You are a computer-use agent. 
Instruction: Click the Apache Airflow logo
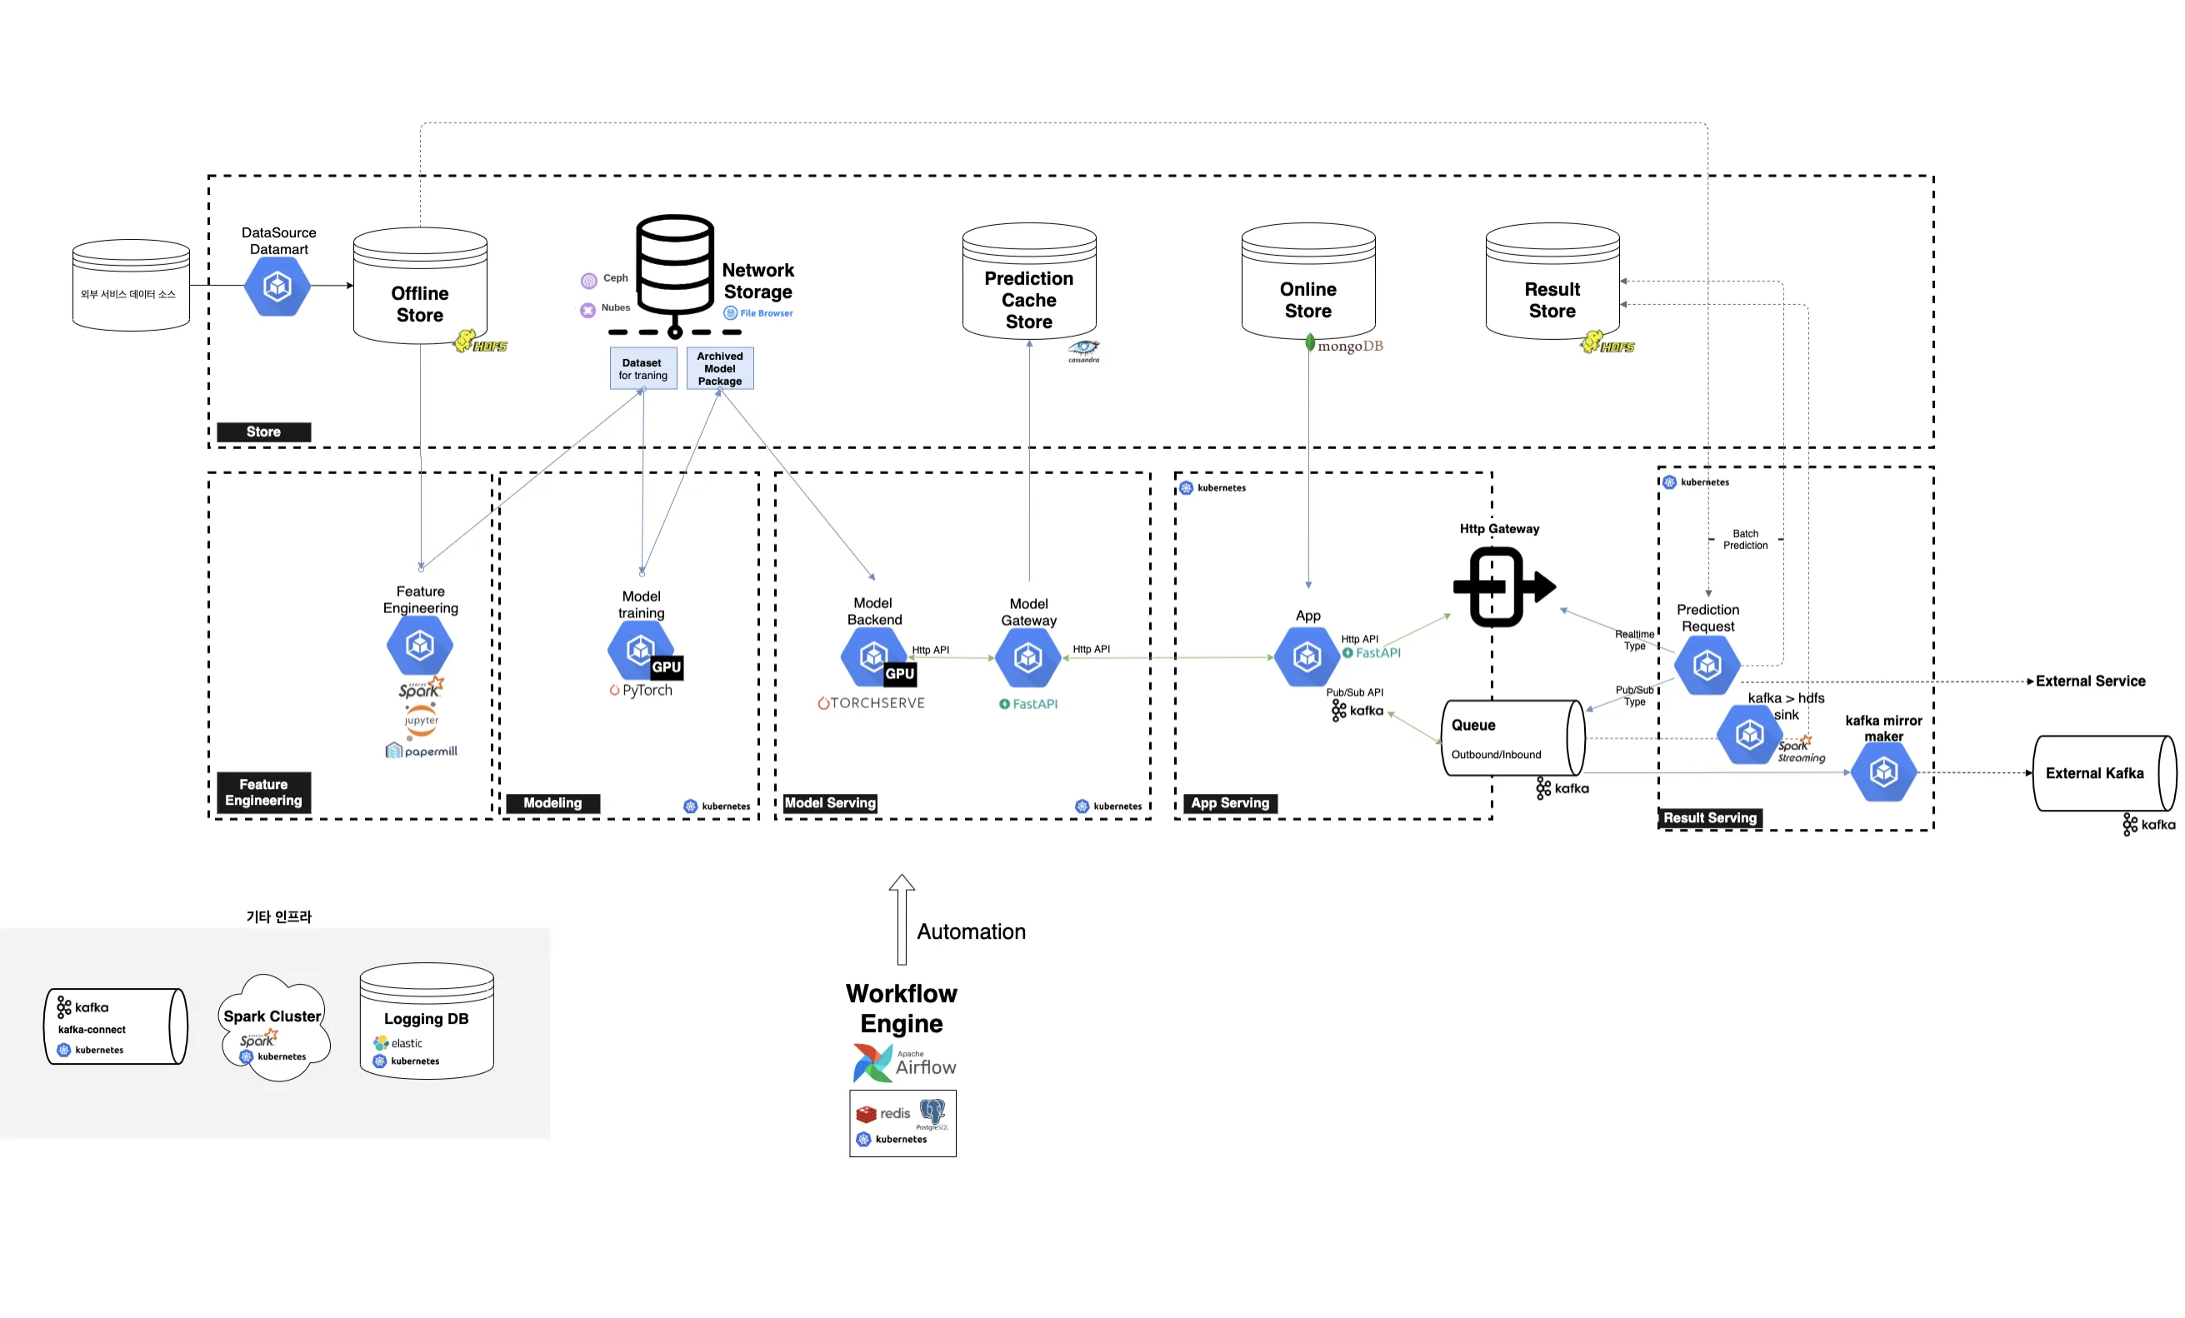point(903,1063)
